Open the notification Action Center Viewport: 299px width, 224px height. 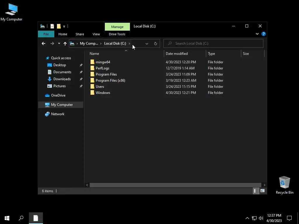click(289, 218)
